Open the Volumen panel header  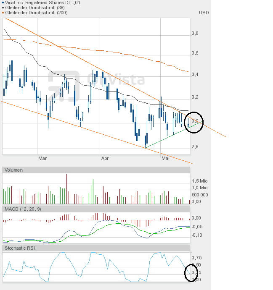13,170
